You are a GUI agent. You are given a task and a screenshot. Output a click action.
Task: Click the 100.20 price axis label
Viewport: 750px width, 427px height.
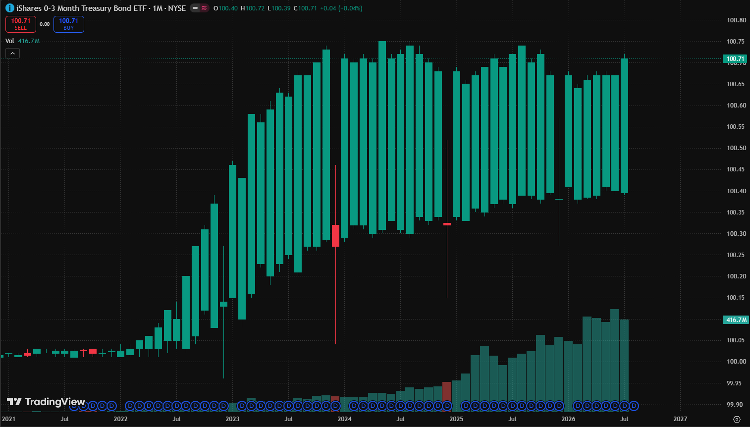(736, 276)
